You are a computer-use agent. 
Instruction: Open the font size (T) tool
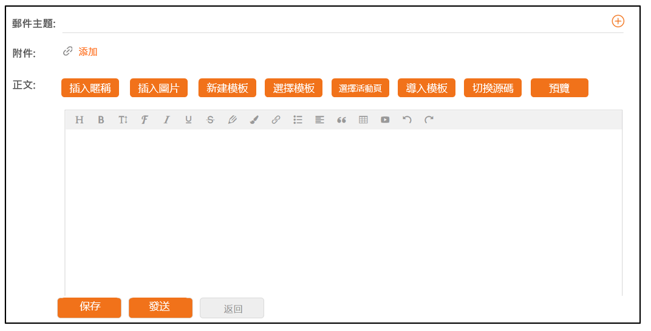click(x=123, y=120)
